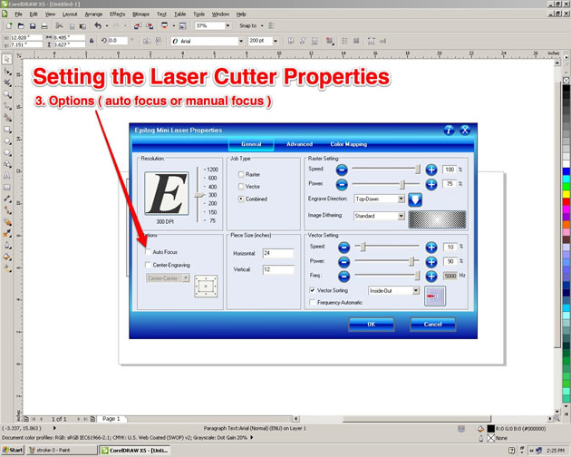Save the document with the floppy icon
The width and height of the screenshot is (571, 457).
pyautogui.click(x=33, y=26)
